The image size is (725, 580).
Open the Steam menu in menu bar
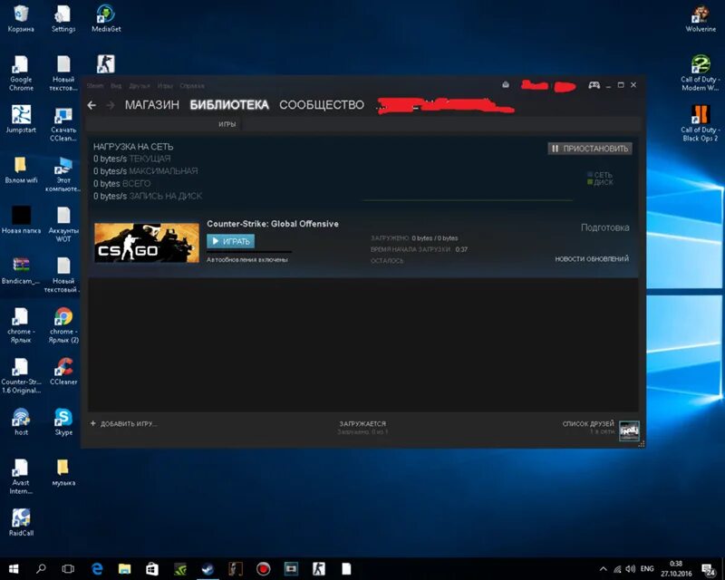pyautogui.click(x=95, y=85)
